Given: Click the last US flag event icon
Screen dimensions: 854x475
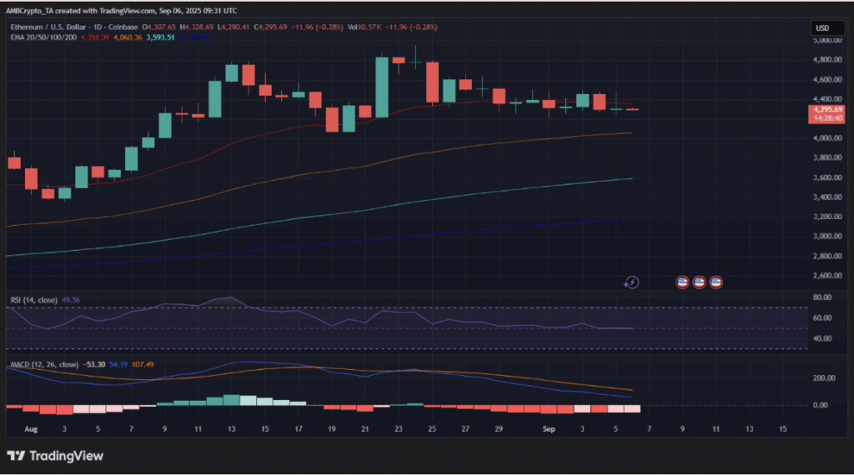Looking at the screenshot, I should coord(716,282).
